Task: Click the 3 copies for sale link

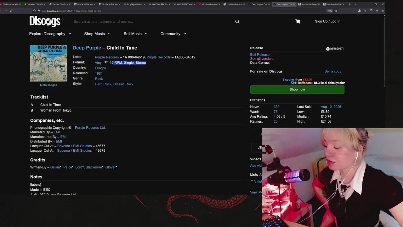Action: point(288,80)
